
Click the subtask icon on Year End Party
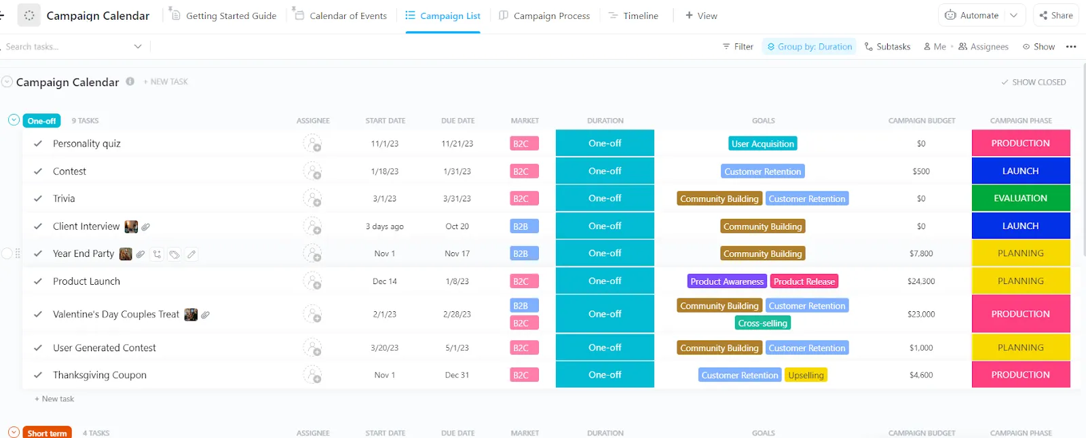157,254
